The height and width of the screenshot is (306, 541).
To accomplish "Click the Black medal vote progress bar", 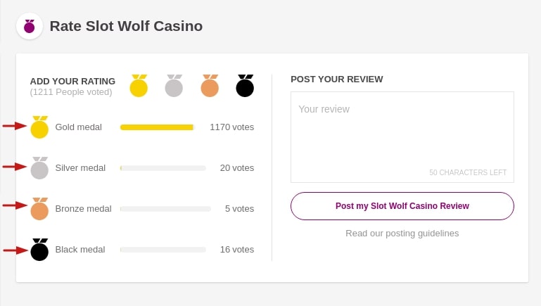I will (163, 250).
